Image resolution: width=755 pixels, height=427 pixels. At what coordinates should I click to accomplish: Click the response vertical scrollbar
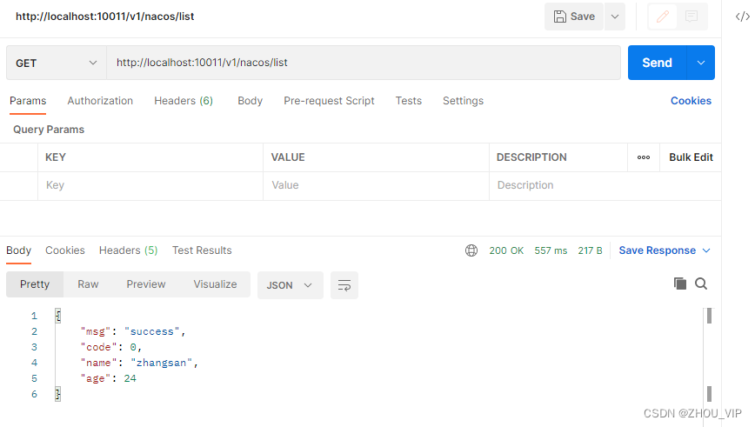(x=709, y=356)
